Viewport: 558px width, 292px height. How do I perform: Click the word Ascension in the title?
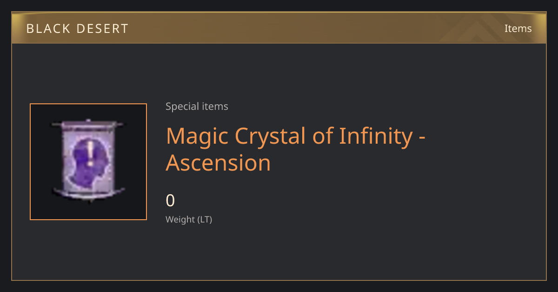click(218, 163)
